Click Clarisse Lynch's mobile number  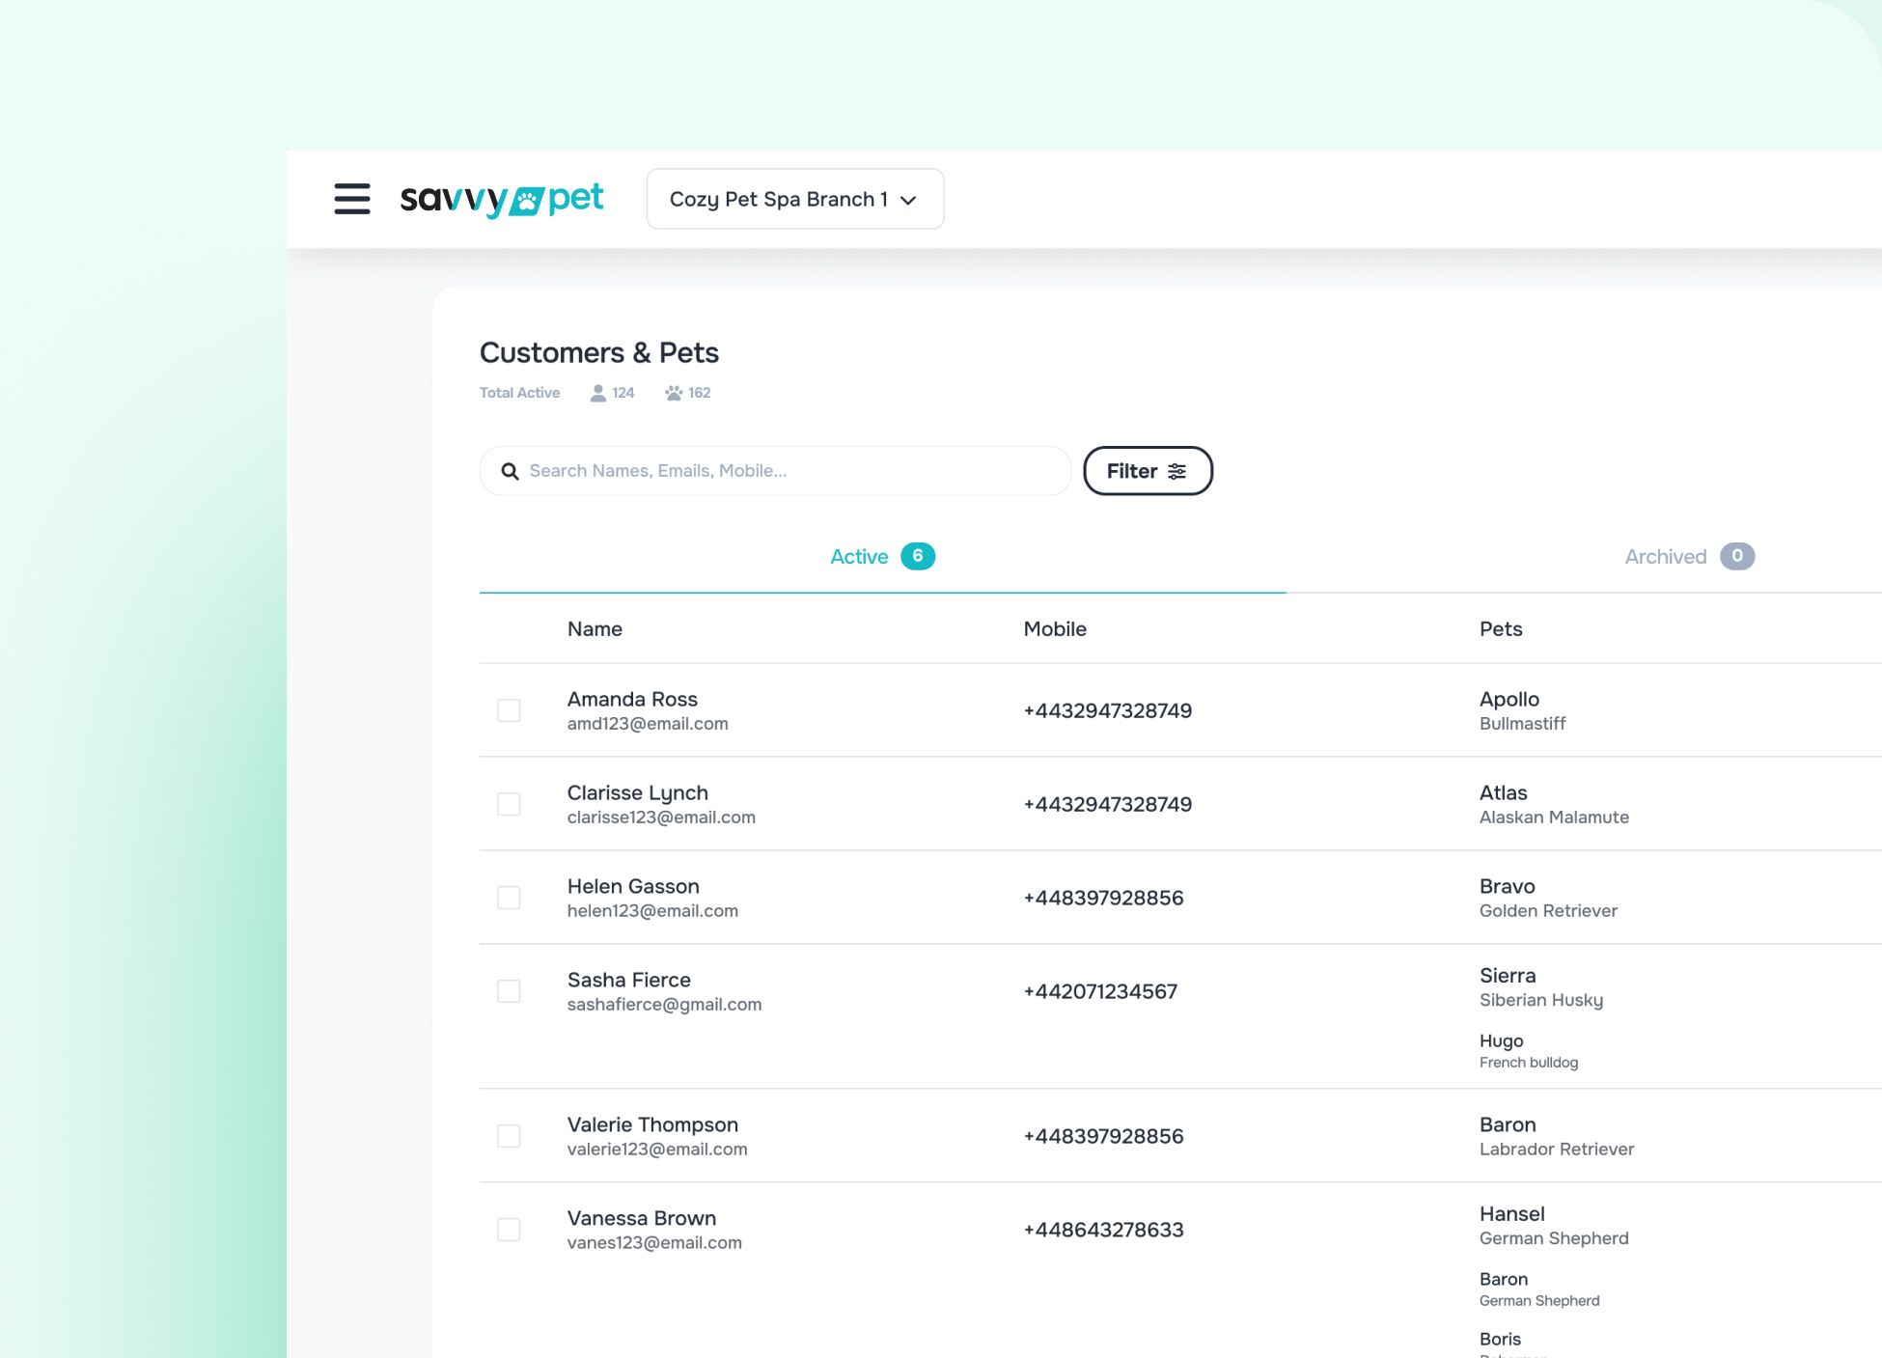pyautogui.click(x=1108, y=805)
